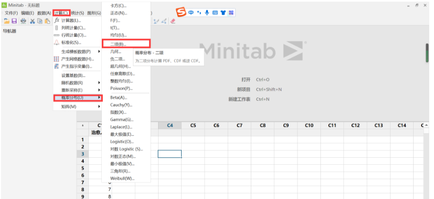Expand the 随机数据(R) submenu

pyautogui.click(x=77, y=82)
